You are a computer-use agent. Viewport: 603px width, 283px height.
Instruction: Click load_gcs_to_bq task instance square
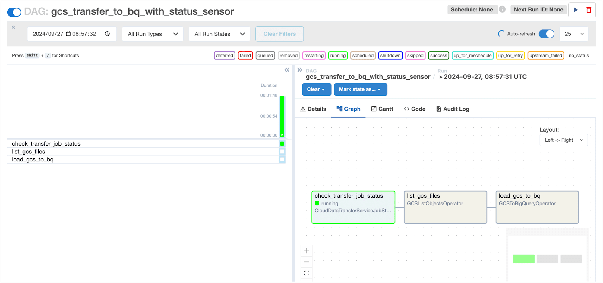click(x=282, y=159)
